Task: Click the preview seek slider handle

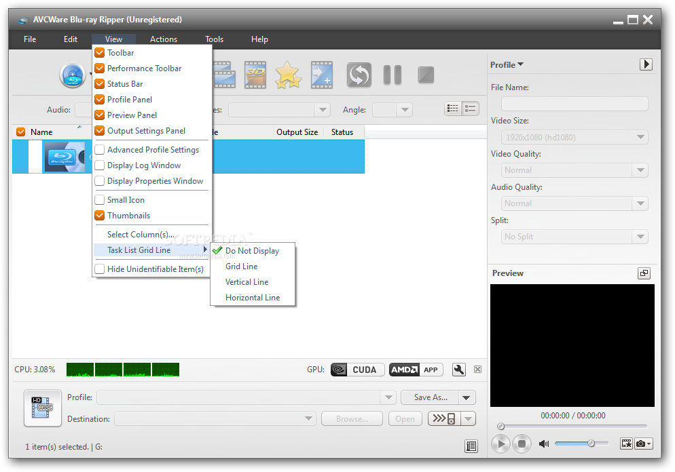Action: coord(500,427)
